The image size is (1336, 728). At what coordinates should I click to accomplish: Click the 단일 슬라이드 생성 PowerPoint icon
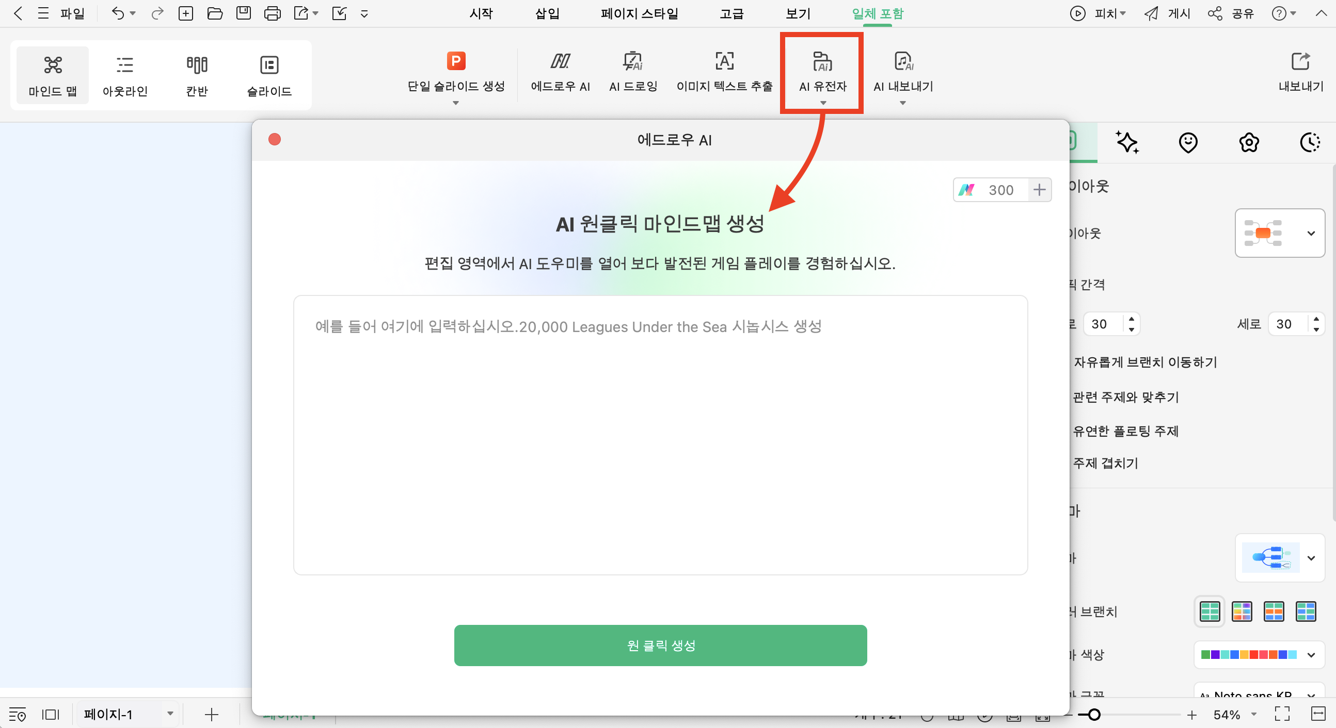tap(456, 61)
